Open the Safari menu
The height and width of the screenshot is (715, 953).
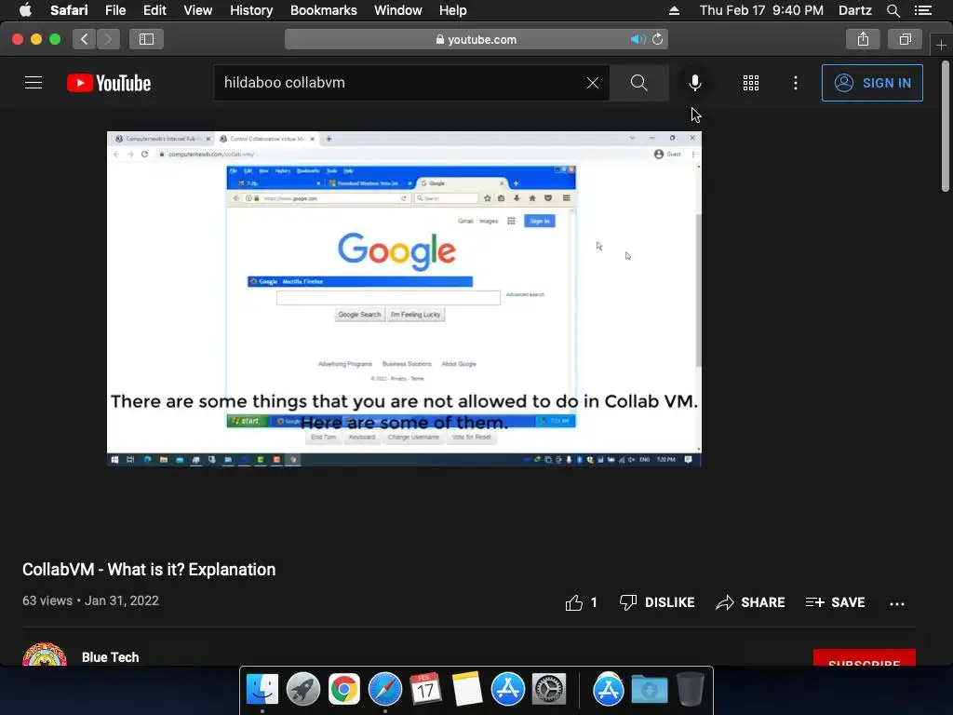coord(69,10)
